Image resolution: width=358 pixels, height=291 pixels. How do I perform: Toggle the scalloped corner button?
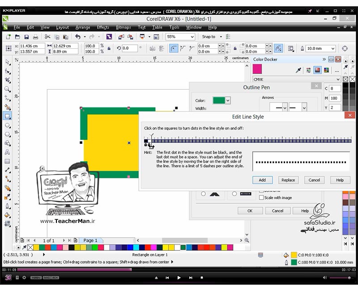tap(183, 48)
